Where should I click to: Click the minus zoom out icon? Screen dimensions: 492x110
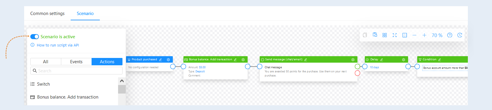click(414, 35)
